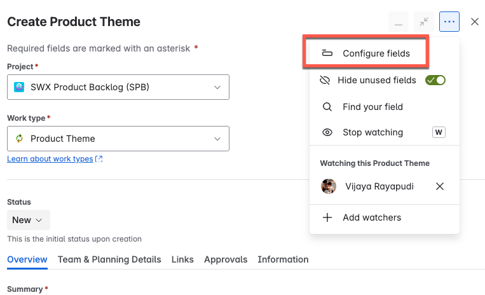Switch to the Overview tab
The height and width of the screenshot is (295, 485).
click(x=27, y=259)
